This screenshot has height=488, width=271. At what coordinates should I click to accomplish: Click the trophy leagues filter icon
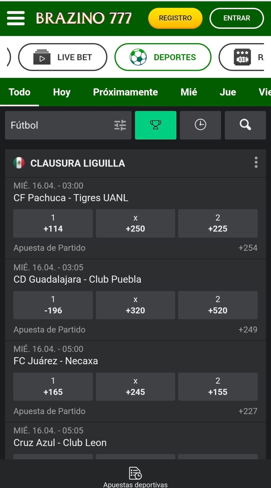pyautogui.click(x=156, y=125)
